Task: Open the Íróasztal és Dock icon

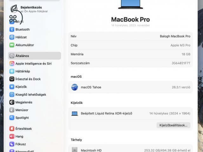Action: point(12,79)
